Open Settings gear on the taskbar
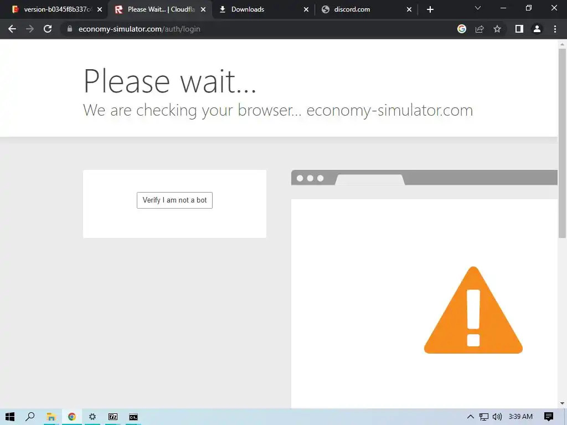Image resolution: width=567 pixels, height=425 pixels. [92, 417]
